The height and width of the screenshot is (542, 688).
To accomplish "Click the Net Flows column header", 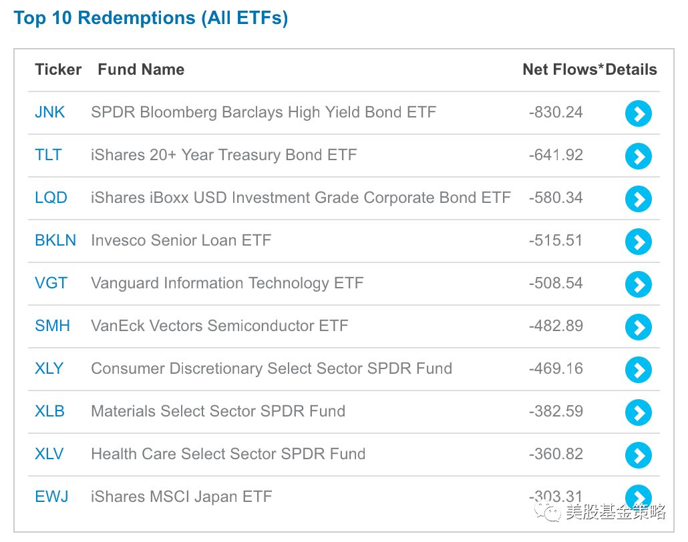I will (x=562, y=69).
